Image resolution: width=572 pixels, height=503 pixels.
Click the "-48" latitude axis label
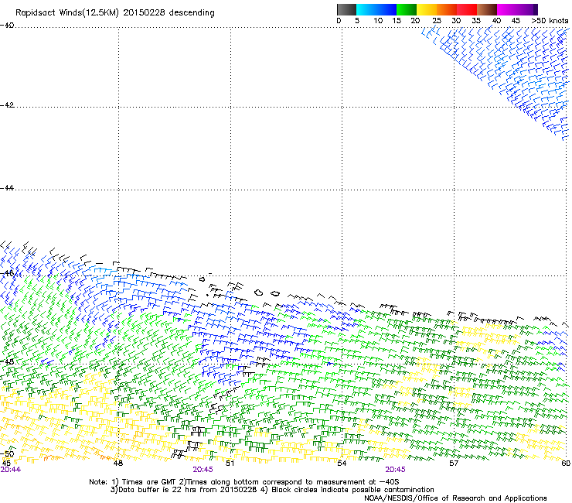7,361
